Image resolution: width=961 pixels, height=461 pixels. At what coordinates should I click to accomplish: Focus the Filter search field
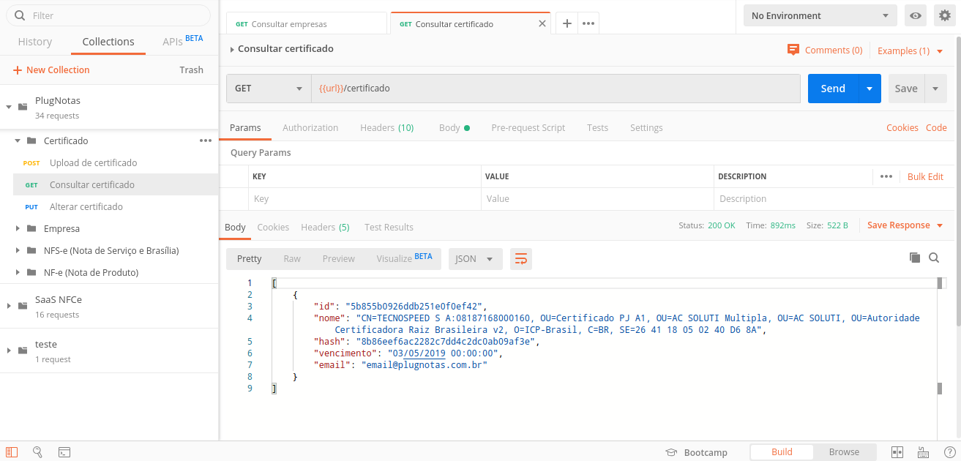(108, 15)
